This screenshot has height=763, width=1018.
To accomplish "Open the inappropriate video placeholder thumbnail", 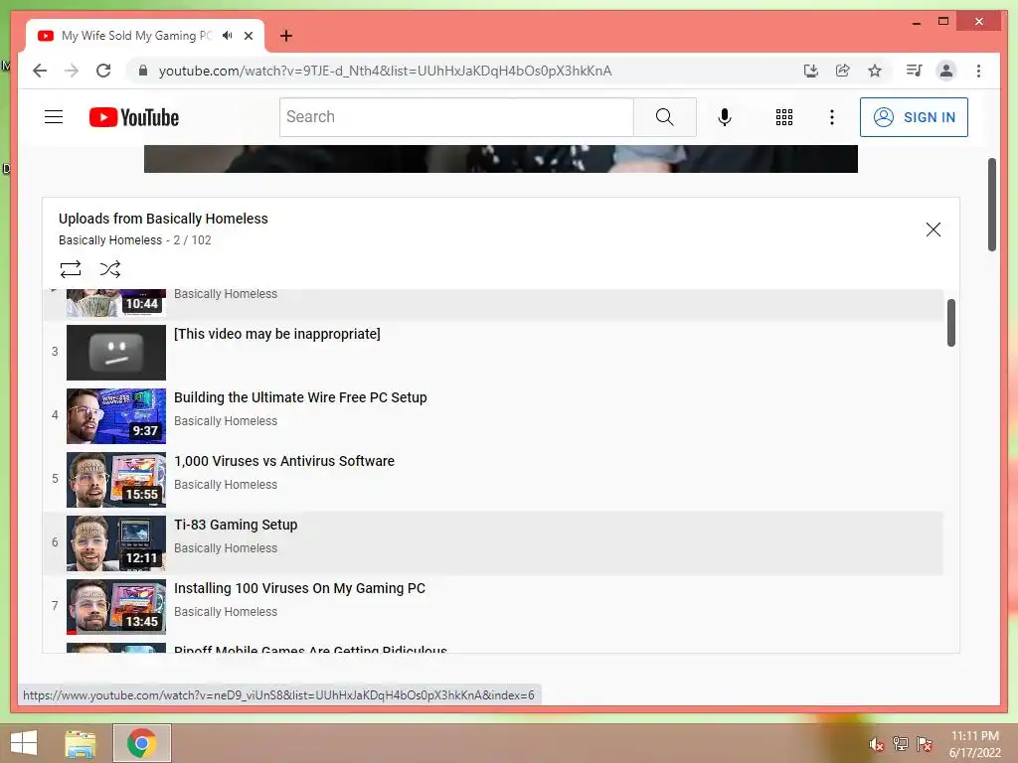I will 116,353.
